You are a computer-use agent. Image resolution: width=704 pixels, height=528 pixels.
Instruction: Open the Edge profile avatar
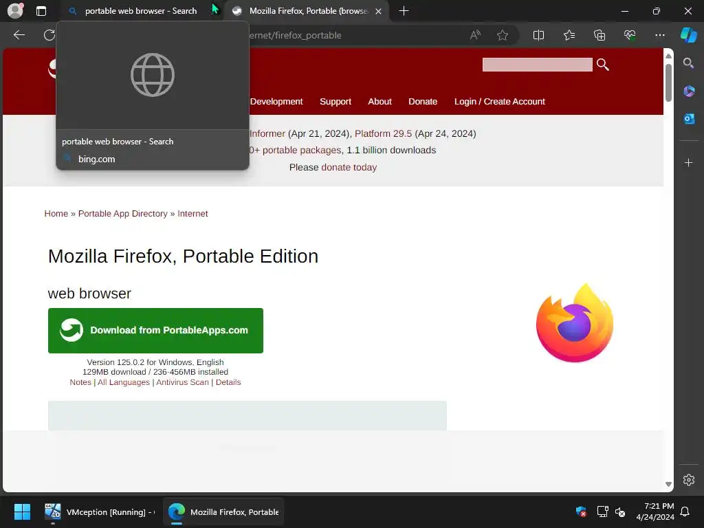pyautogui.click(x=15, y=11)
